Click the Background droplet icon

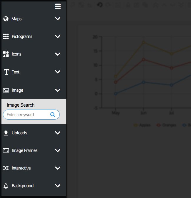[x=6, y=186]
